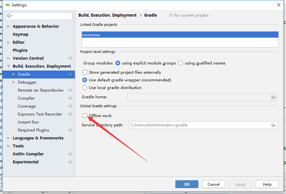Open Espresso Test Recorder settings
Image resolution: width=286 pixels, height=194 pixels.
[x=40, y=114]
